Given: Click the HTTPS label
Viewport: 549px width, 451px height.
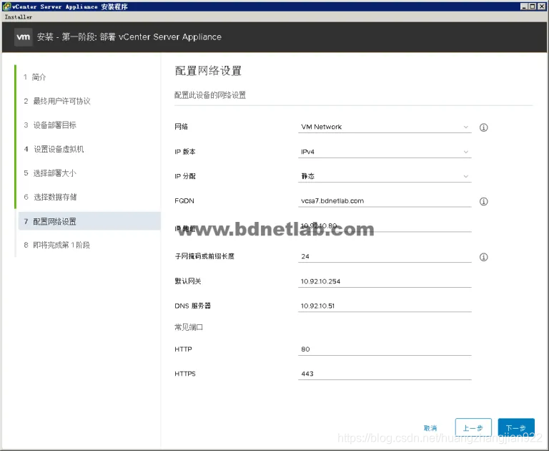Looking at the screenshot, I should (x=185, y=374).
